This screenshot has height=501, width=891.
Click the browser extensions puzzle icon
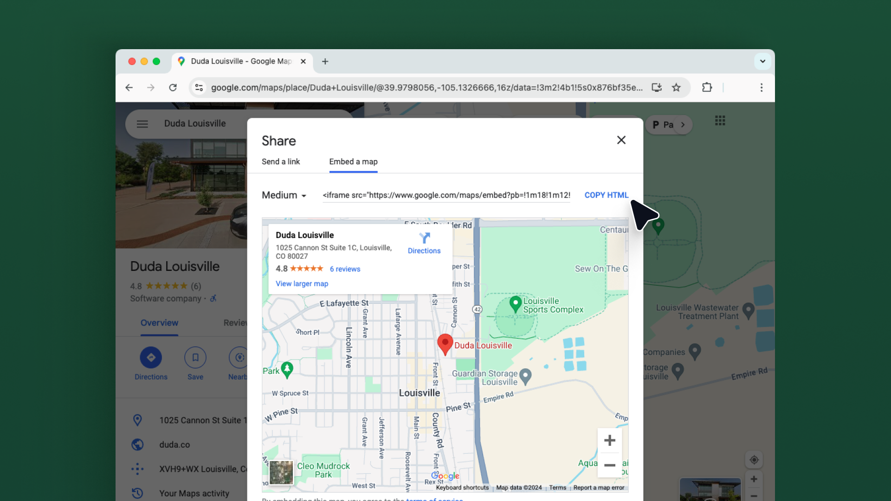707,88
